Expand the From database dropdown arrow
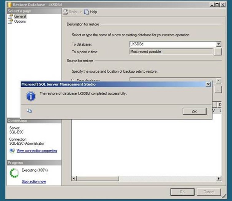The width and height of the screenshot is (232, 201). pyautogui.click(x=219, y=80)
